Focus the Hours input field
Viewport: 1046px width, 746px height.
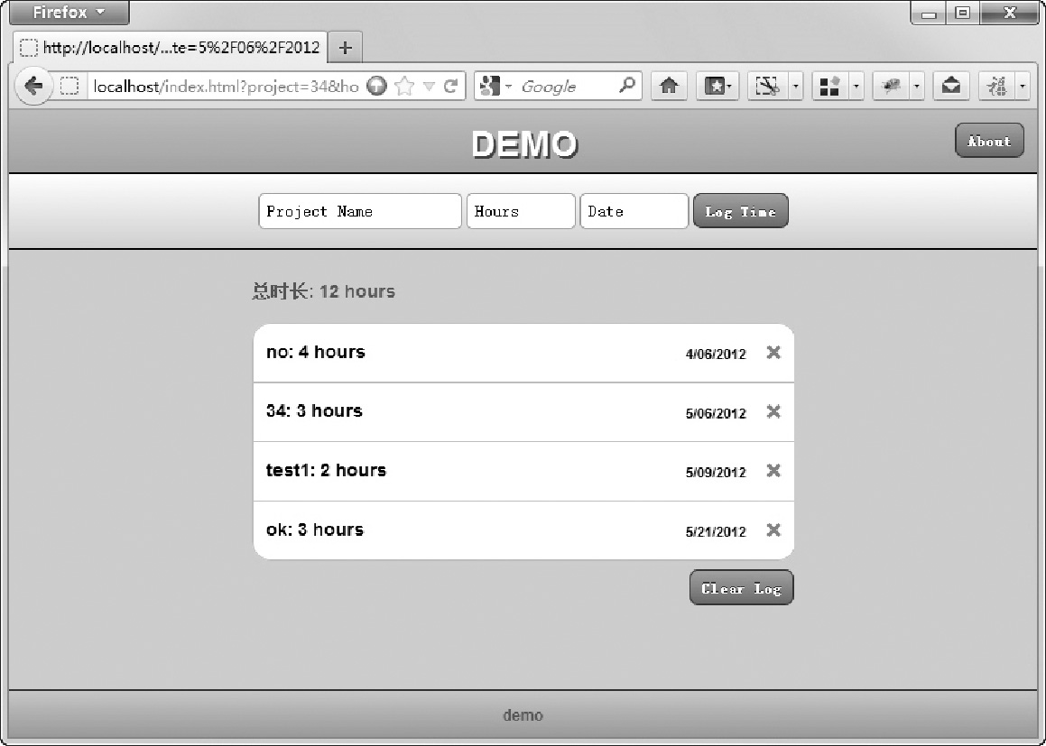tap(521, 211)
